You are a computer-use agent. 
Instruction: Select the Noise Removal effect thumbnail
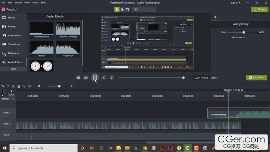click(41, 30)
